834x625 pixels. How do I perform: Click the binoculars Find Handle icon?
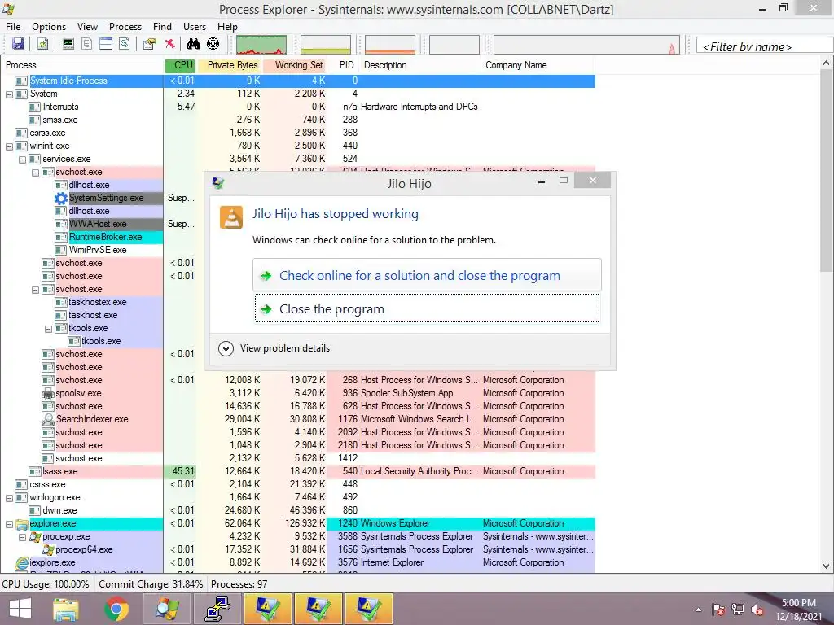193,44
